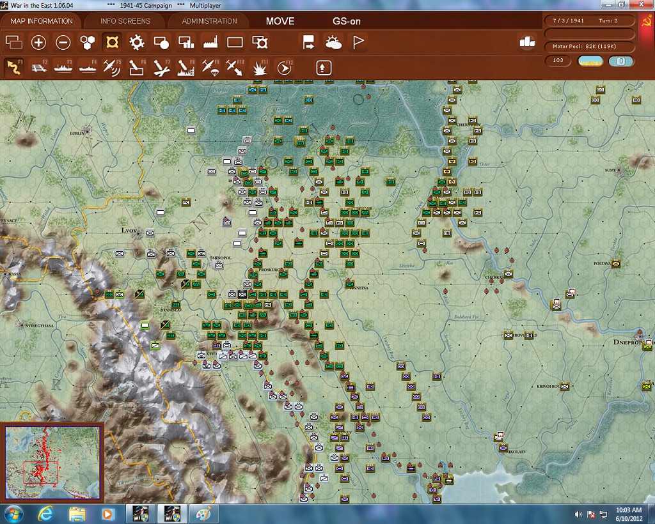655x524 pixels.
Task: Select air transfer F10 plane icon
Action: point(235,68)
